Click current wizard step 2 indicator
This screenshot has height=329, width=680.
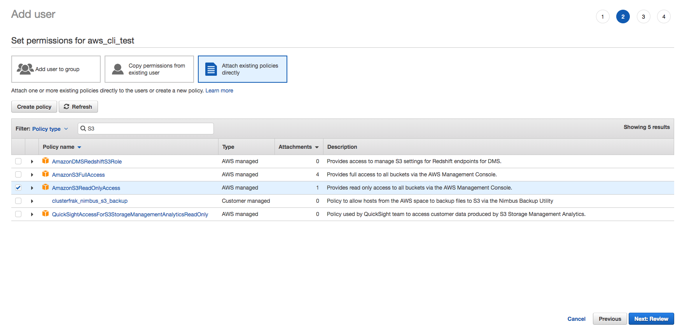[623, 17]
